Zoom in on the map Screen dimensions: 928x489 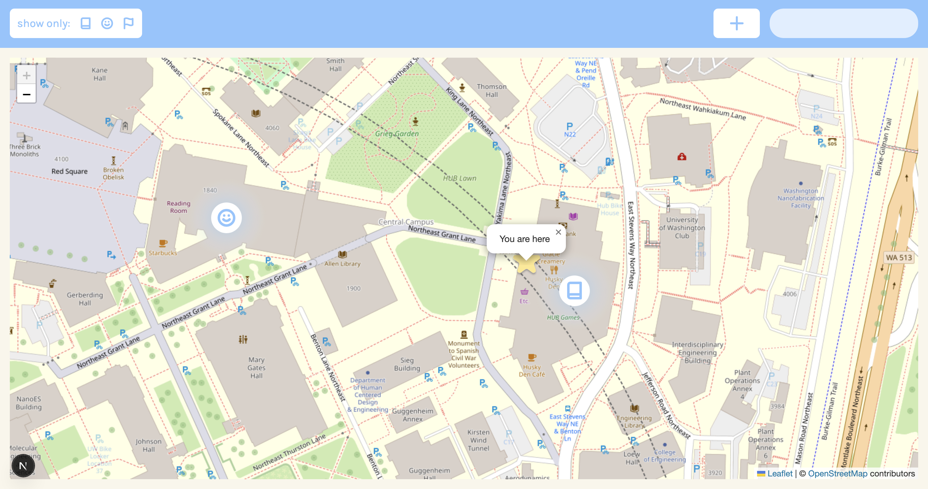(26, 75)
